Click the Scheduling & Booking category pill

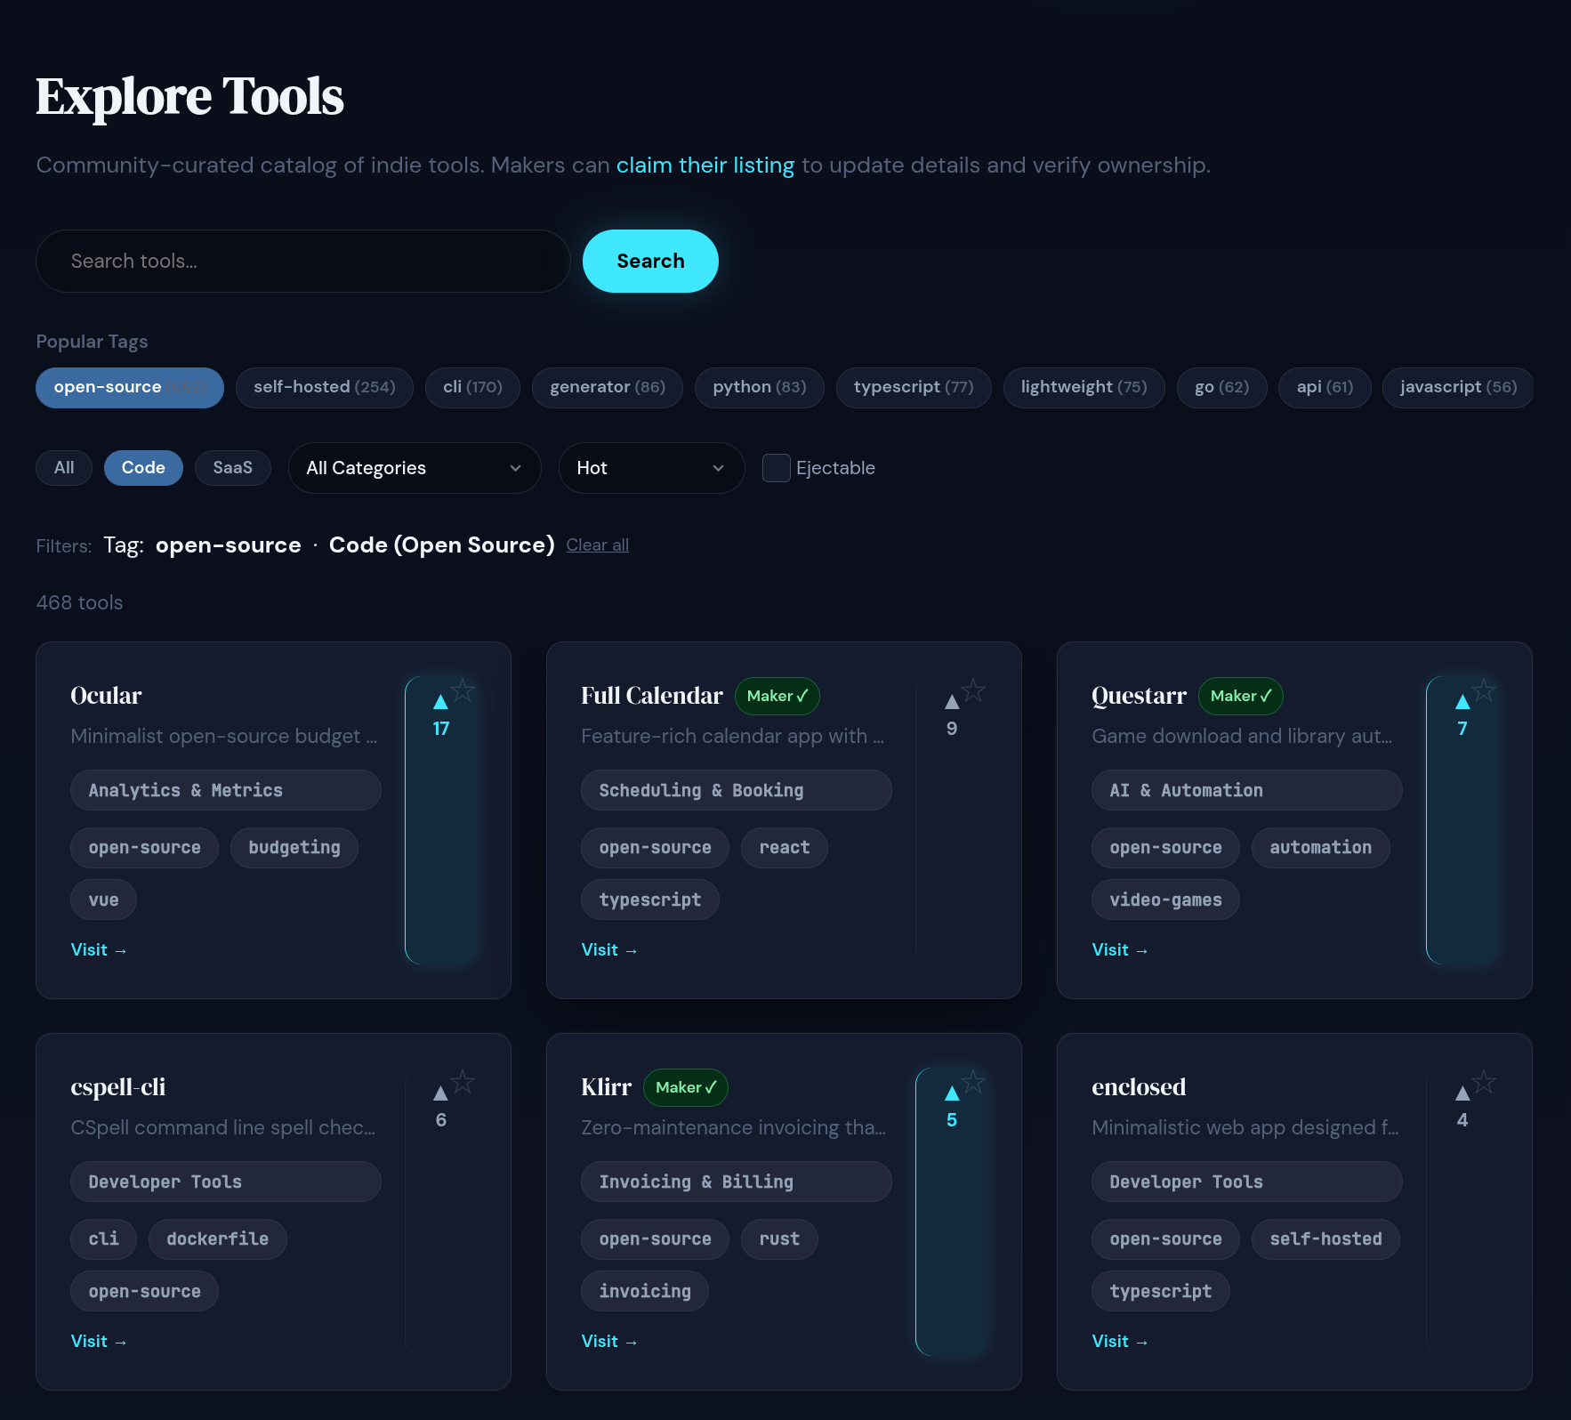[737, 790]
